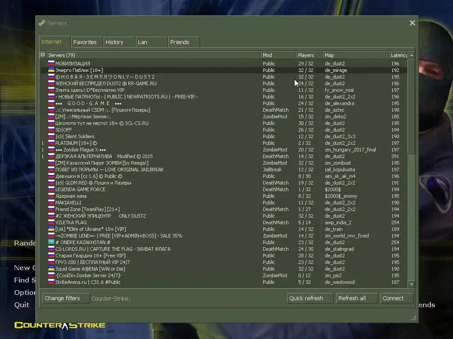Screen dimensions: 453x339
Task: Open the Friends tab
Action: (184, 42)
